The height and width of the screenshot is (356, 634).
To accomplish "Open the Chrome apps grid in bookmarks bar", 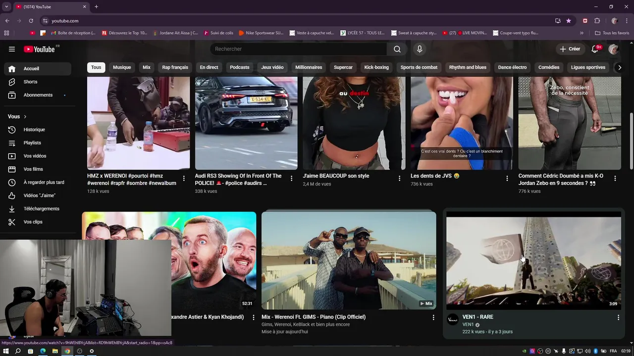I will 6,33.
